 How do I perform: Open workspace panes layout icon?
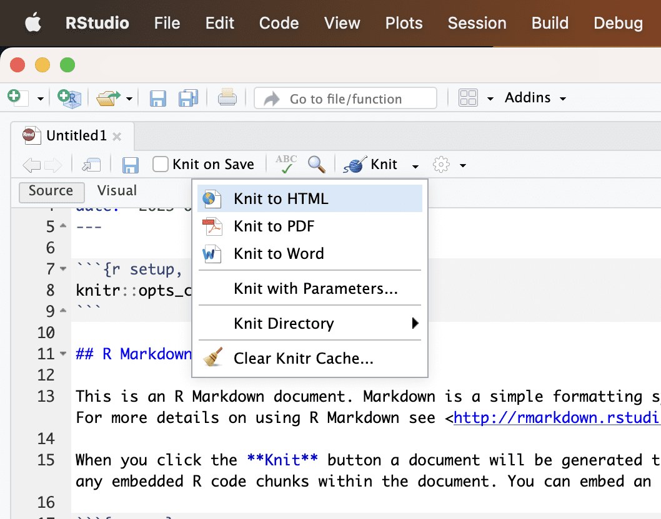point(468,98)
